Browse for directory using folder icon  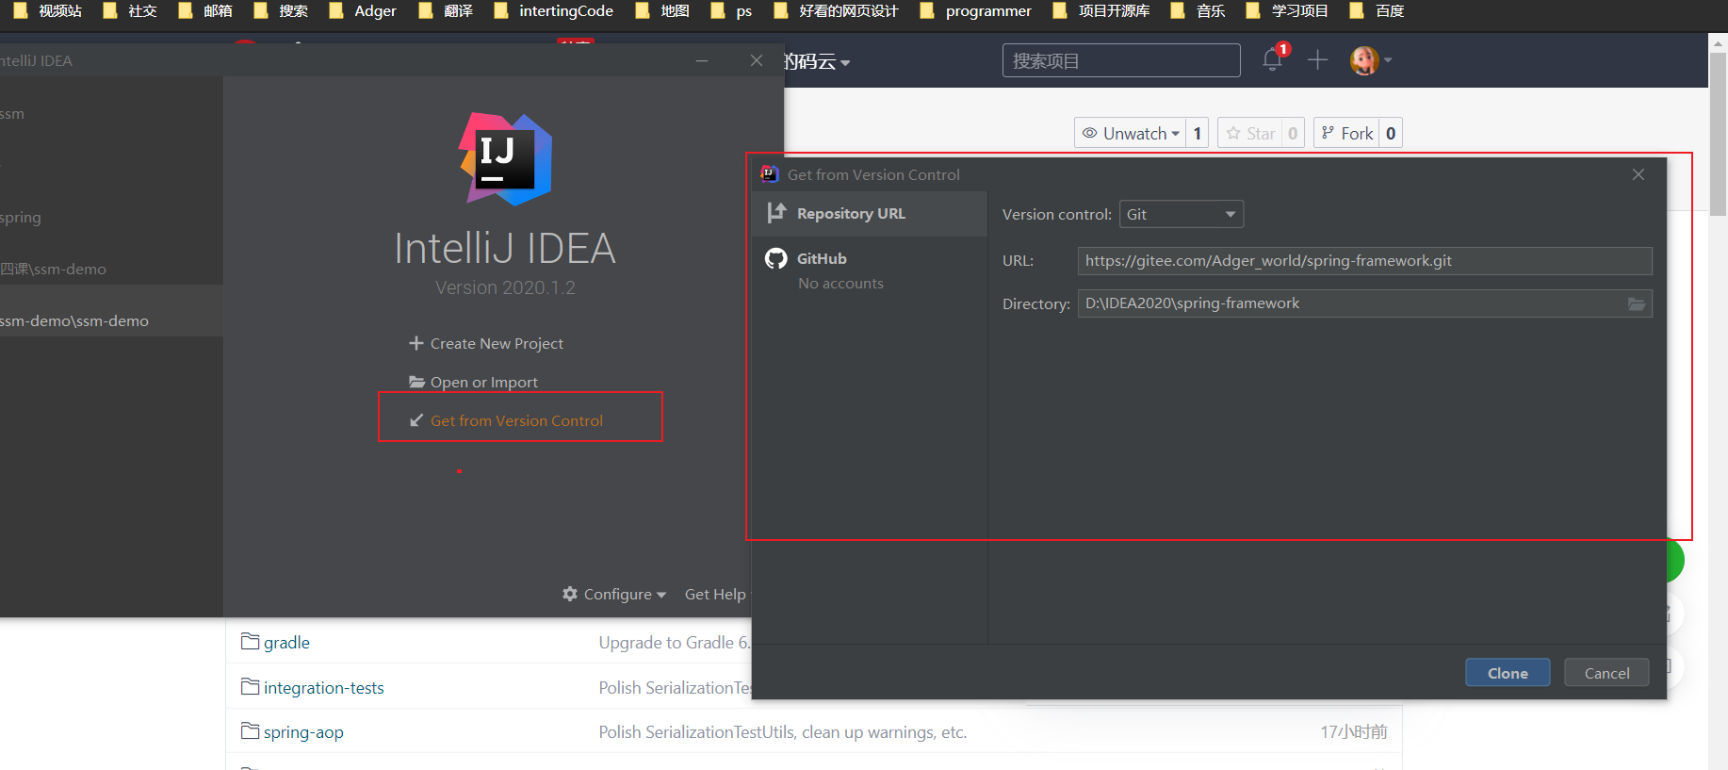[x=1637, y=303]
